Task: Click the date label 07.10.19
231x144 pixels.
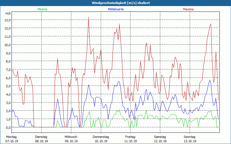Action: tap(12, 141)
